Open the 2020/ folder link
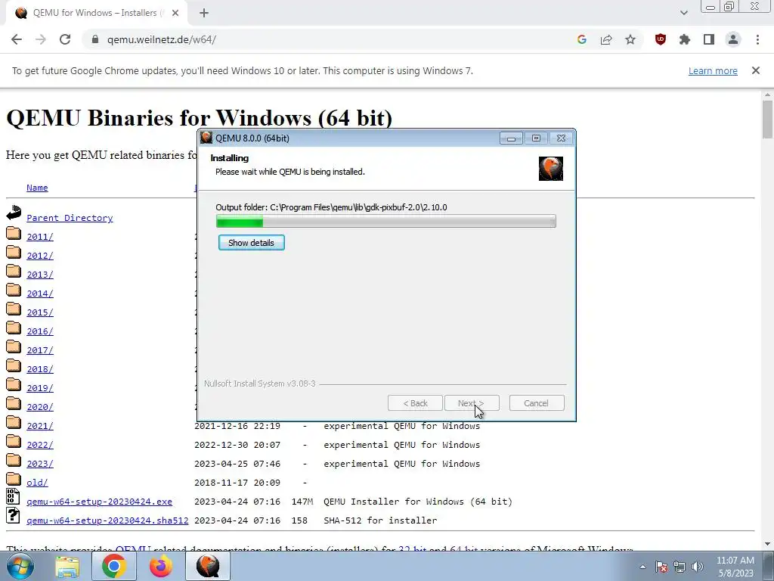774x581 pixels. pyautogui.click(x=40, y=406)
